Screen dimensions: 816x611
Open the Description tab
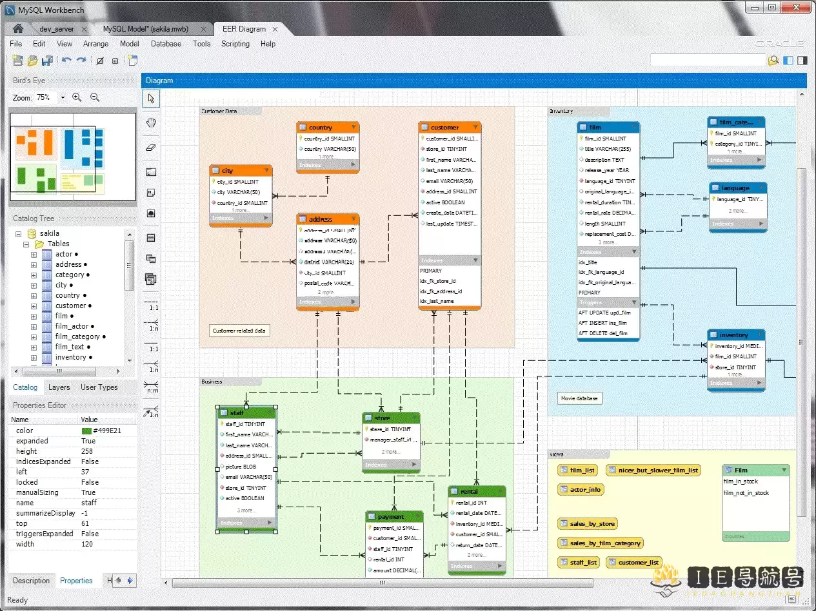[31, 581]
